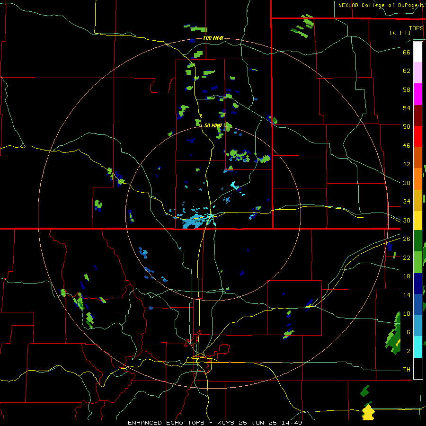The width and height of the screenshot is (426, 426).
Task: Click the KCYS station identifier in caption
Action: [x=226, y=423]
